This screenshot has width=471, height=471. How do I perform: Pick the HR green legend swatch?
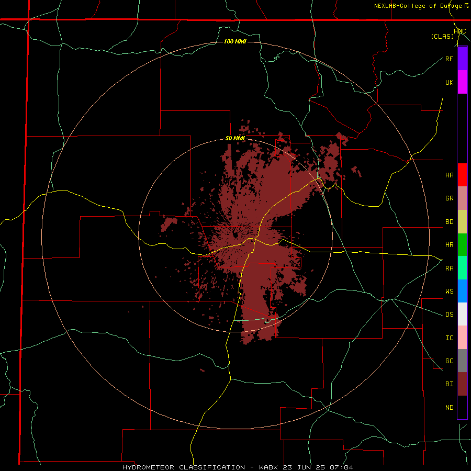462,244
